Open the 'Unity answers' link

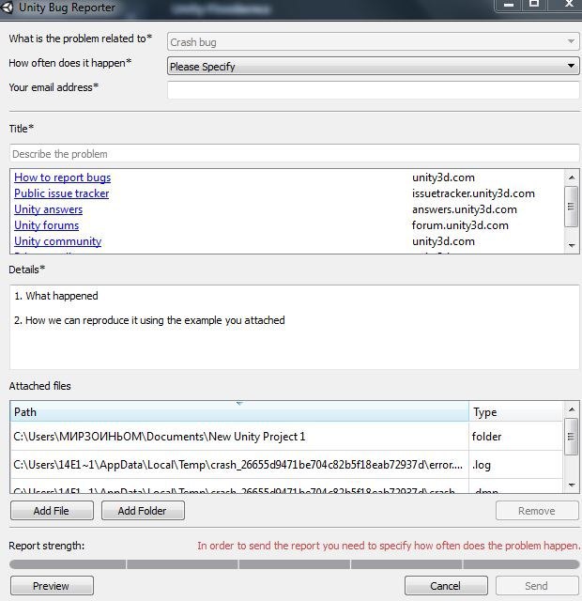[48, 209]
